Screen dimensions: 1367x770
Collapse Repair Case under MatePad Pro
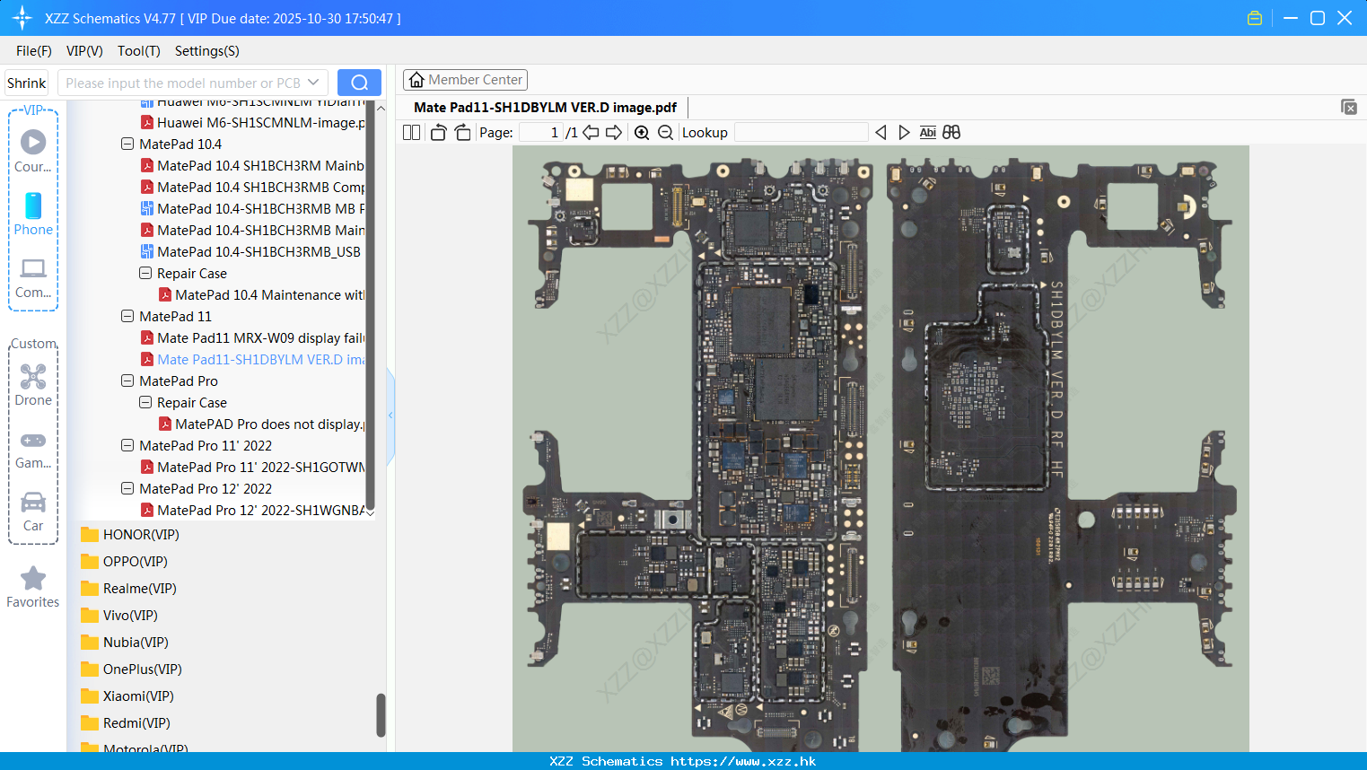point(145,402)
